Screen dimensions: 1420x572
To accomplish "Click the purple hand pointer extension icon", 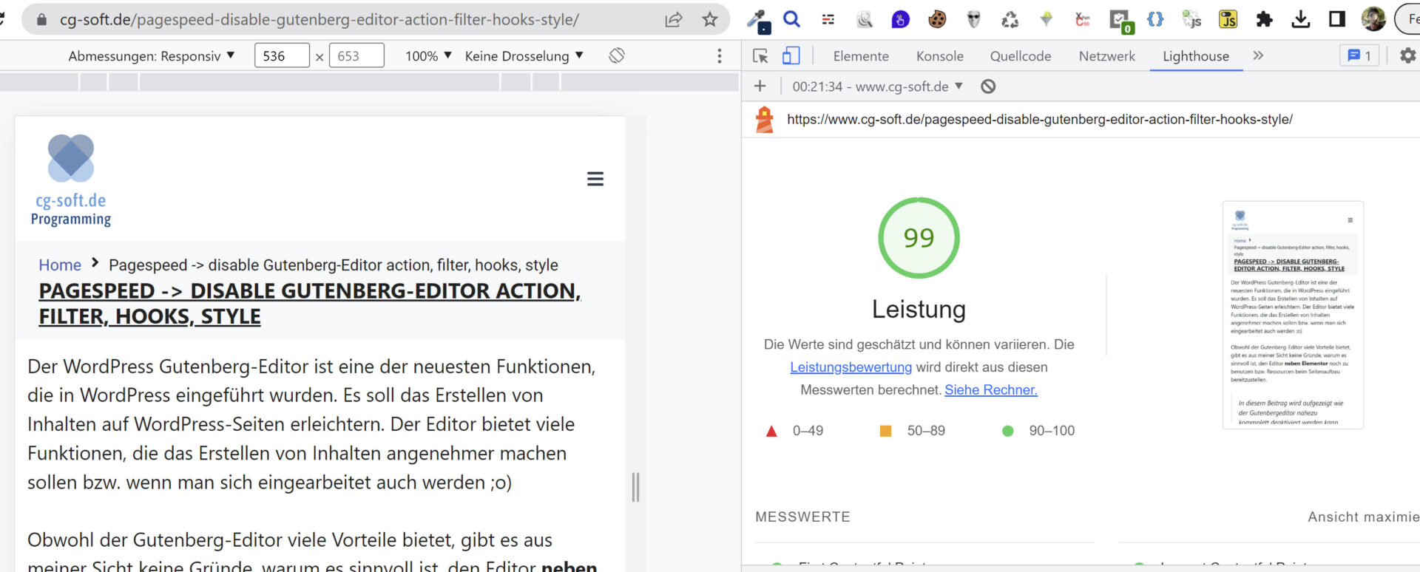I will click(x=900, y=19).
